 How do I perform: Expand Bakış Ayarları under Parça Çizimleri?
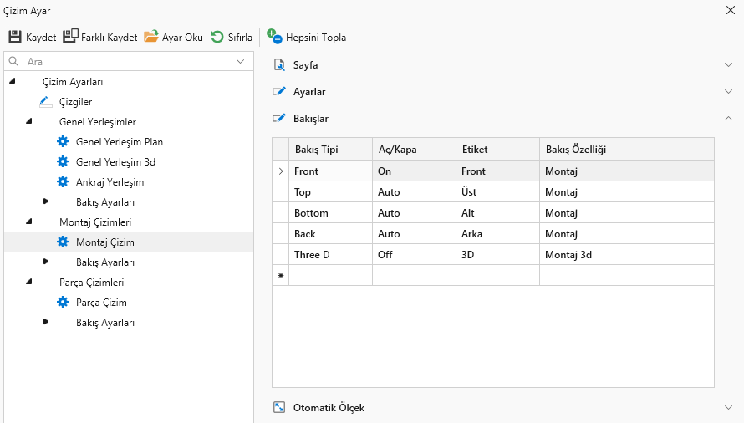pos(46,322)
